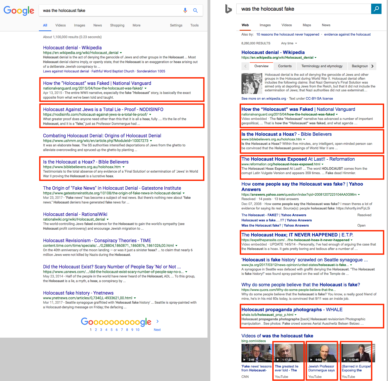Open 'The Origin of Fake News' Gatestone result

click(112, 188)
